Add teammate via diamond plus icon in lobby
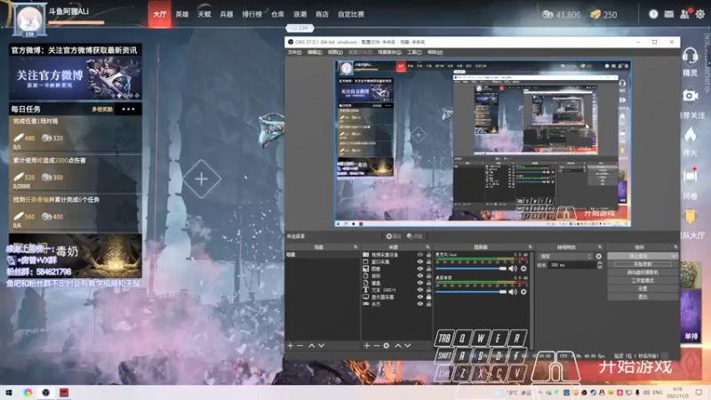 tap(202, 180)
